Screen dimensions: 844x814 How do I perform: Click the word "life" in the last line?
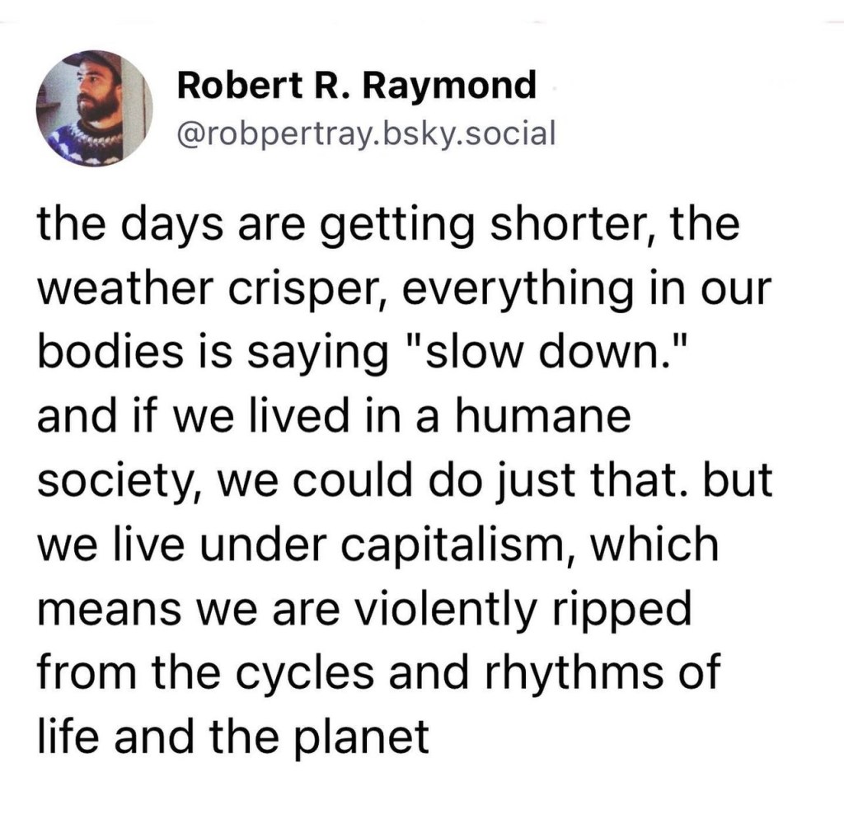coord(63,735)
